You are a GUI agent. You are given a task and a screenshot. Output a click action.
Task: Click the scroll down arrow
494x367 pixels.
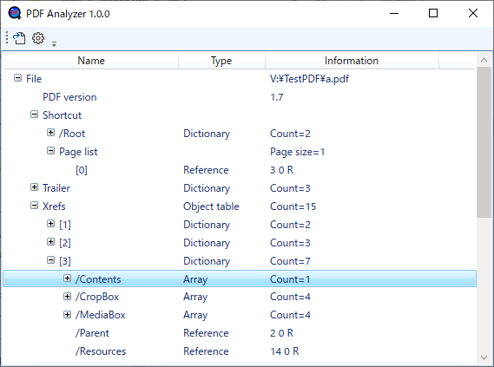484,357
